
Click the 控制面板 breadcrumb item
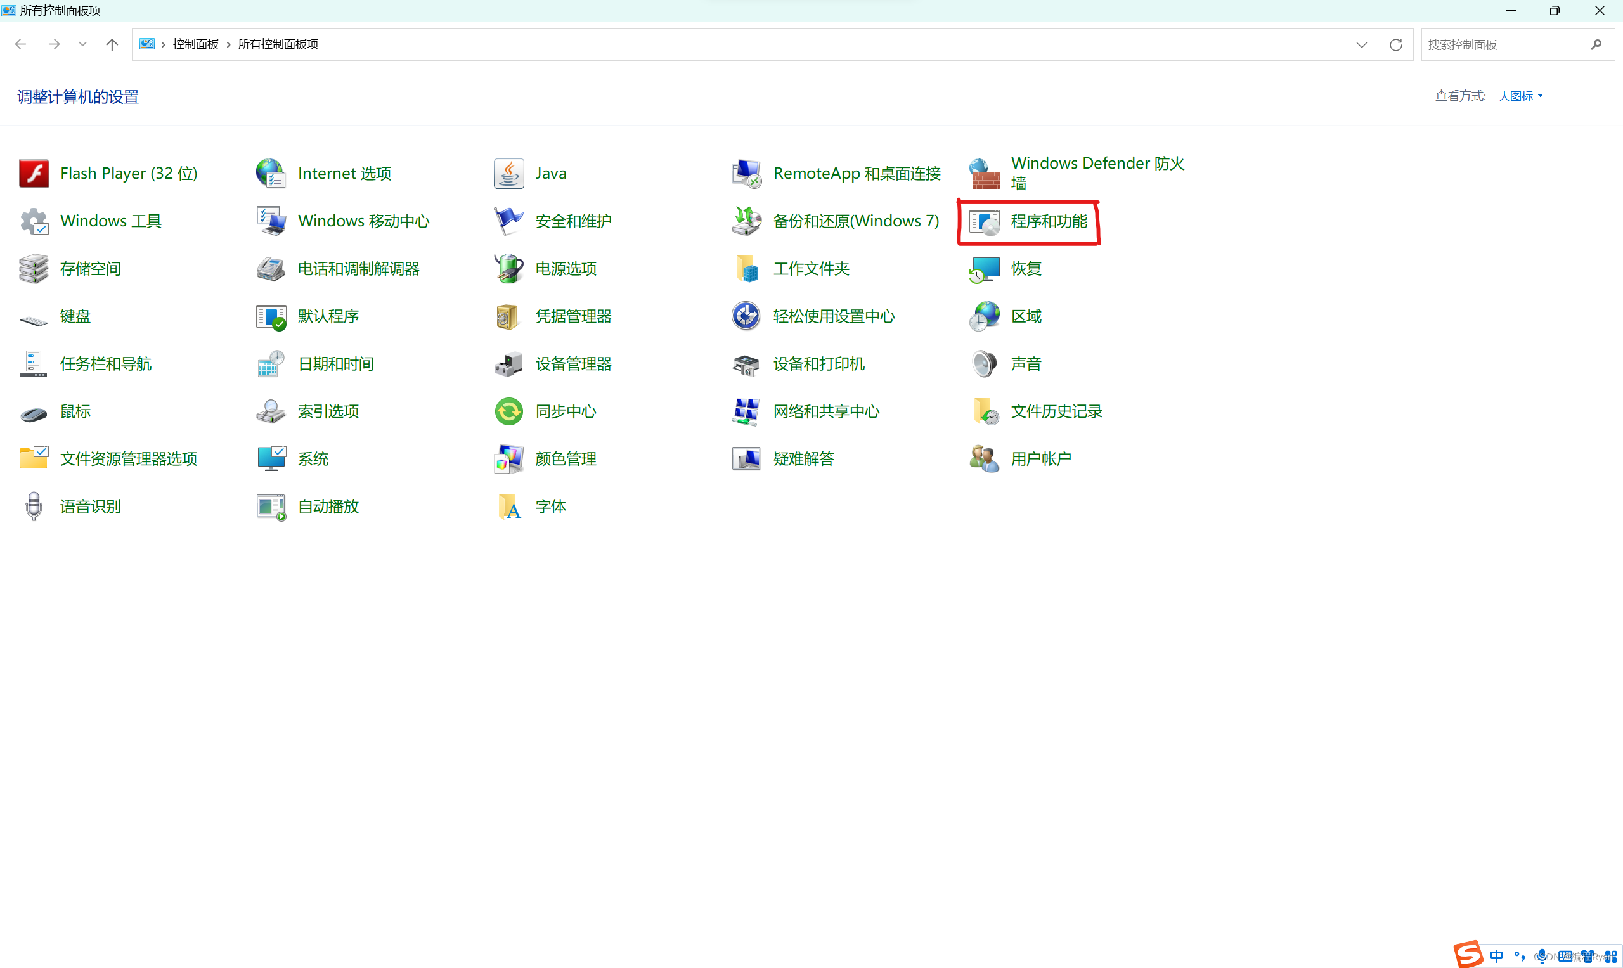[196, 44]
